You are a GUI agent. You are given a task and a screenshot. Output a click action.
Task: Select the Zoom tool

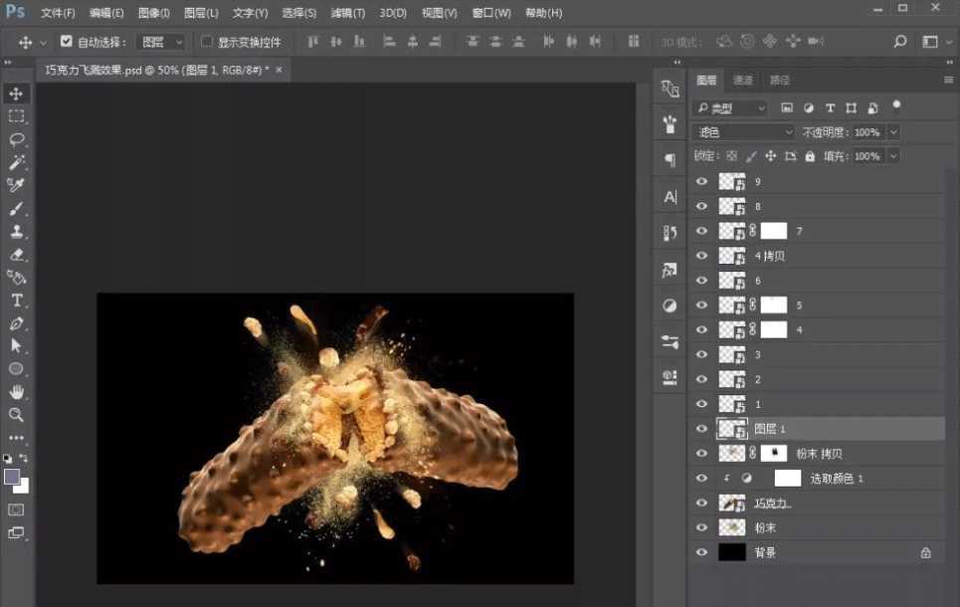17,415
